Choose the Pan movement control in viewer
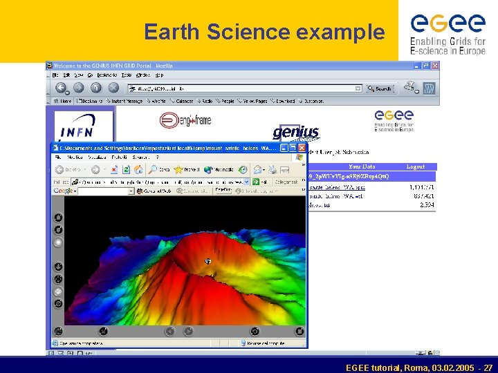 (x=58, y=279)
